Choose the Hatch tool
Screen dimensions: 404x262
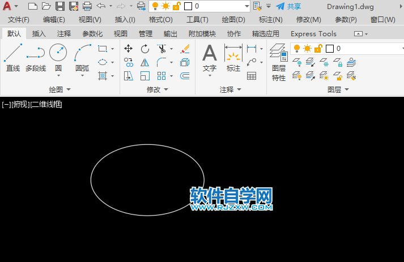[x=103, y=76]
